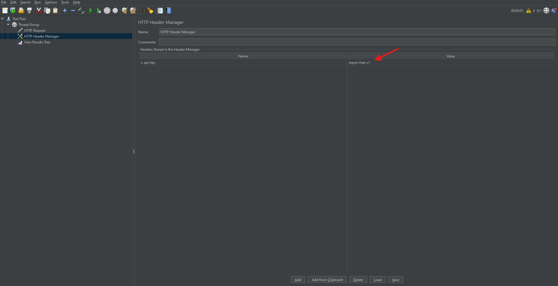Click the Comments input field
Viewport: 558px width, 286px height.
357,42
